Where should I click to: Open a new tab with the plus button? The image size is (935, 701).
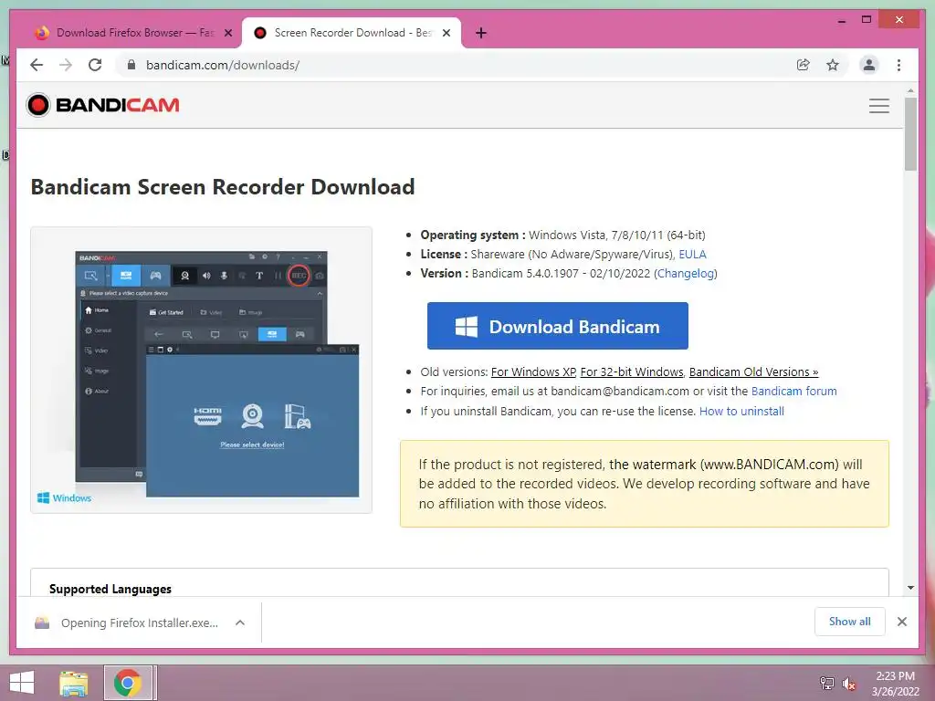[481, 33]
